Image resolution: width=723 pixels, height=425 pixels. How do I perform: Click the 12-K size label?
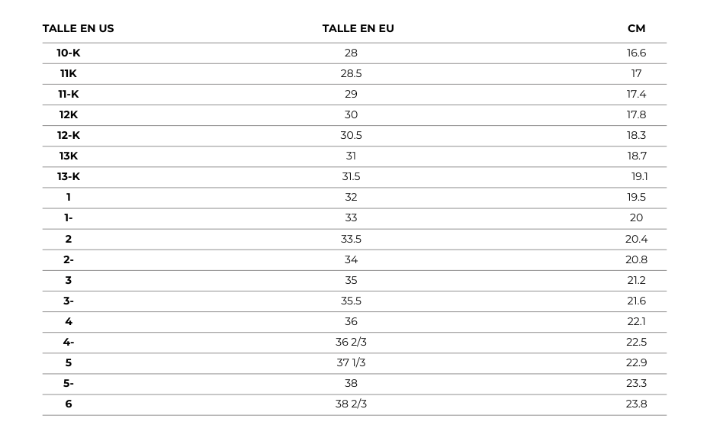(68, 135)
